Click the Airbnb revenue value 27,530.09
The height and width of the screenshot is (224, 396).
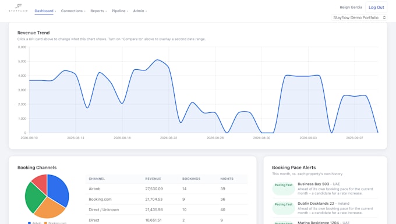(x=154, y=189)
